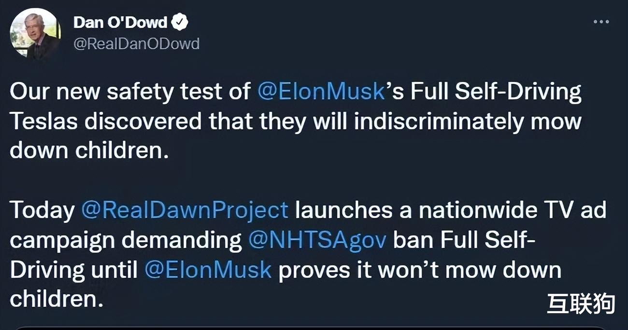Viewport: 628px width, 330px height.
Task: Click the 'nationwide TV ad' phrase
Action: pyautogui.click(x=512, y=210)
